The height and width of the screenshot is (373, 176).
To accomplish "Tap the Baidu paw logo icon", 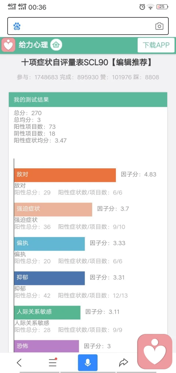I will coord(16,26).
